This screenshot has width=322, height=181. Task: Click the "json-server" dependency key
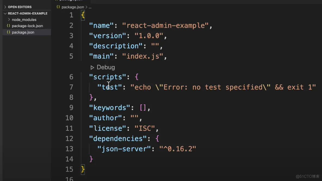pos(124,149)
